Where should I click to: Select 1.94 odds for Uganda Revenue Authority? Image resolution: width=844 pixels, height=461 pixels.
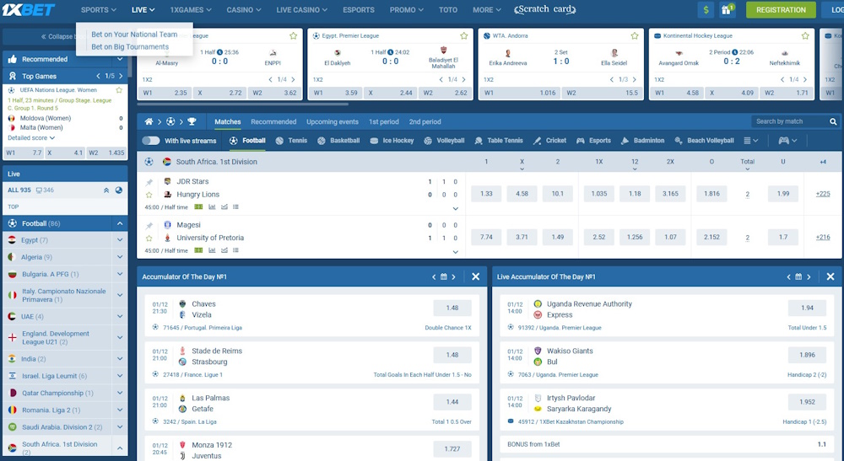(807, 308)
